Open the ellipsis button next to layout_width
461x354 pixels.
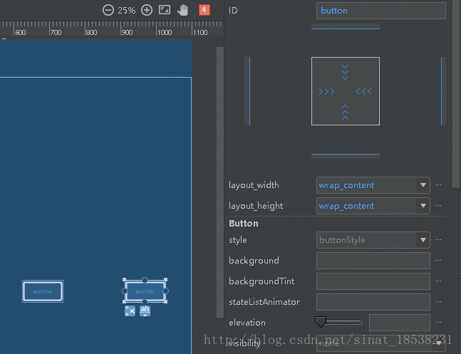point(438,185)
